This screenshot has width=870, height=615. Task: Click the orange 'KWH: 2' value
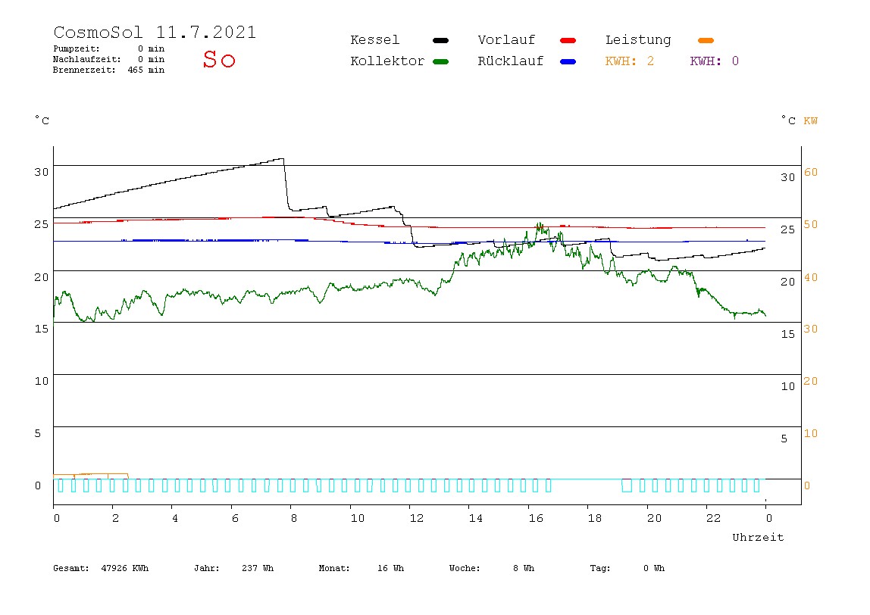coord(630,61)
